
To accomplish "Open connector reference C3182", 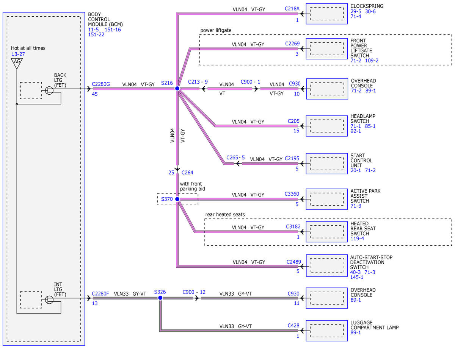I will [x=293, y=227].
